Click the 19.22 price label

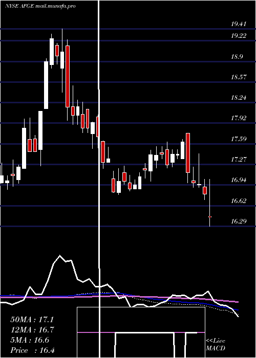tap(239, 36)
